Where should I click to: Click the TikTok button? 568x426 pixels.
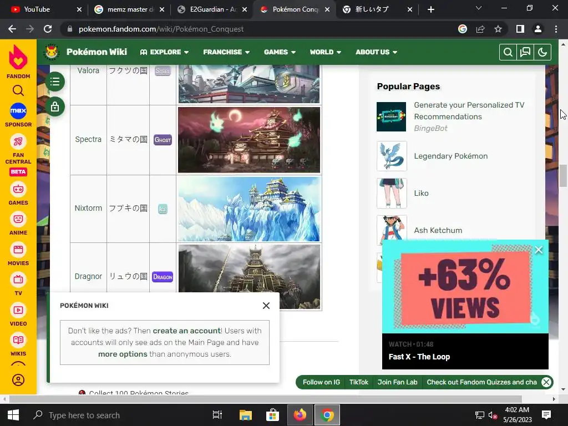point(359,382)
